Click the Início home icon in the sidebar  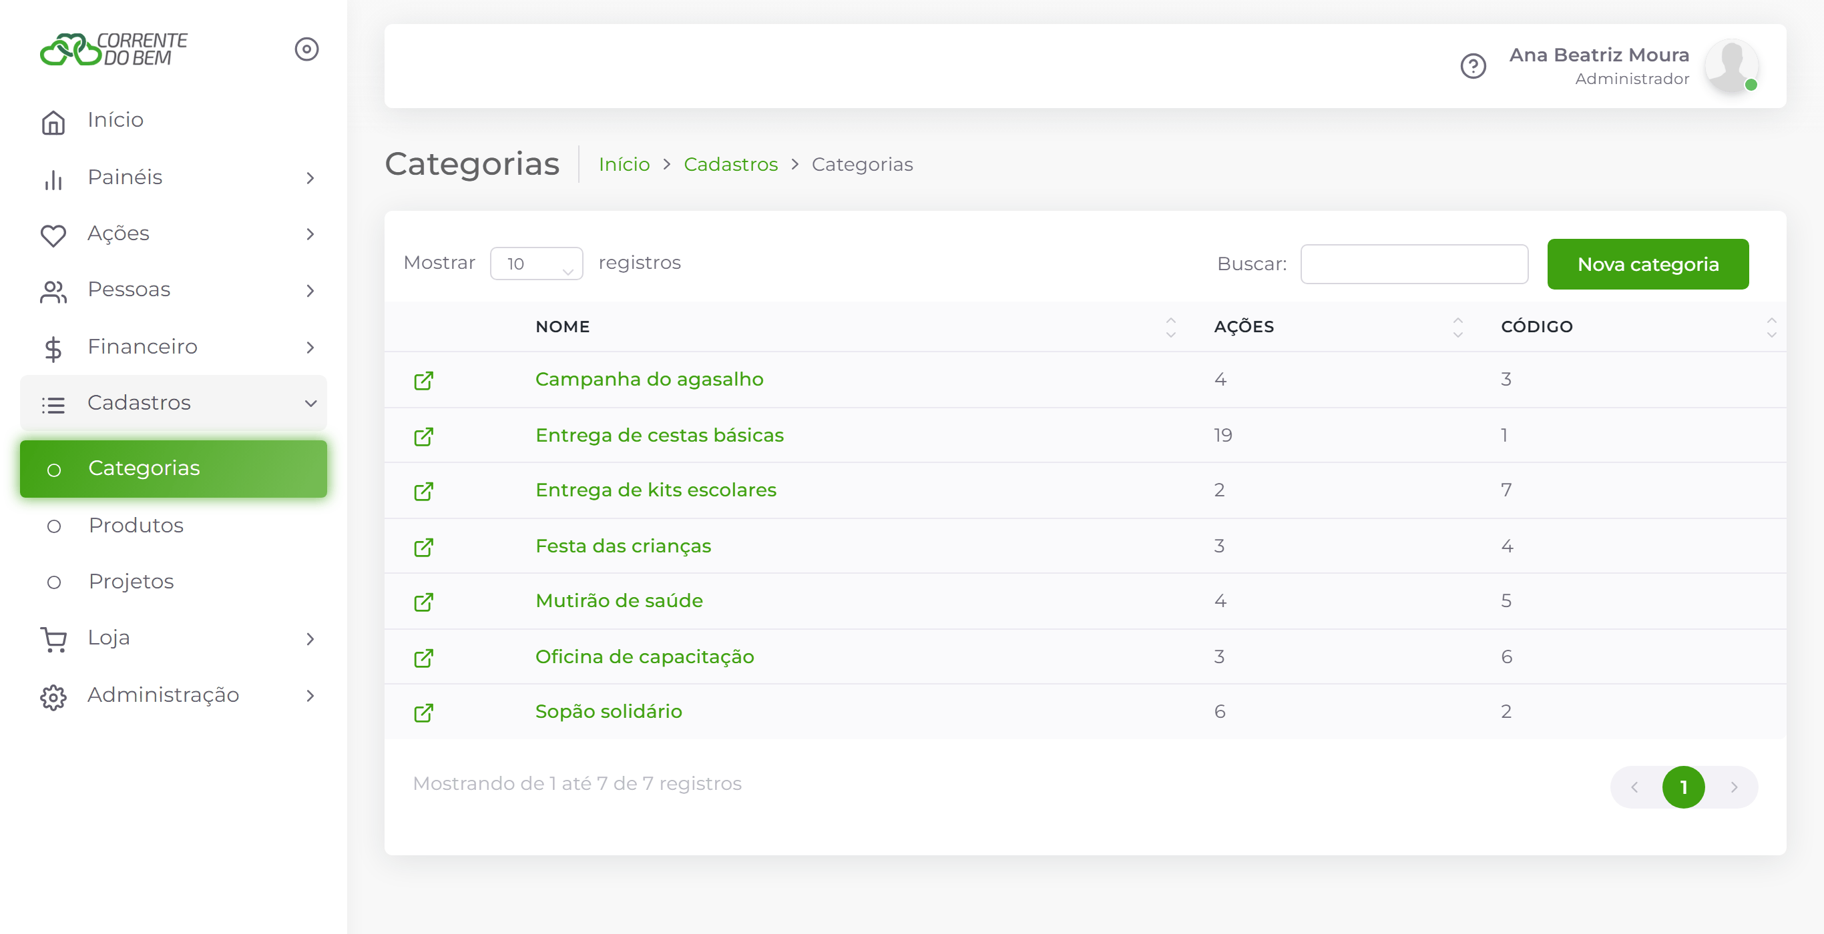[53, 121]
